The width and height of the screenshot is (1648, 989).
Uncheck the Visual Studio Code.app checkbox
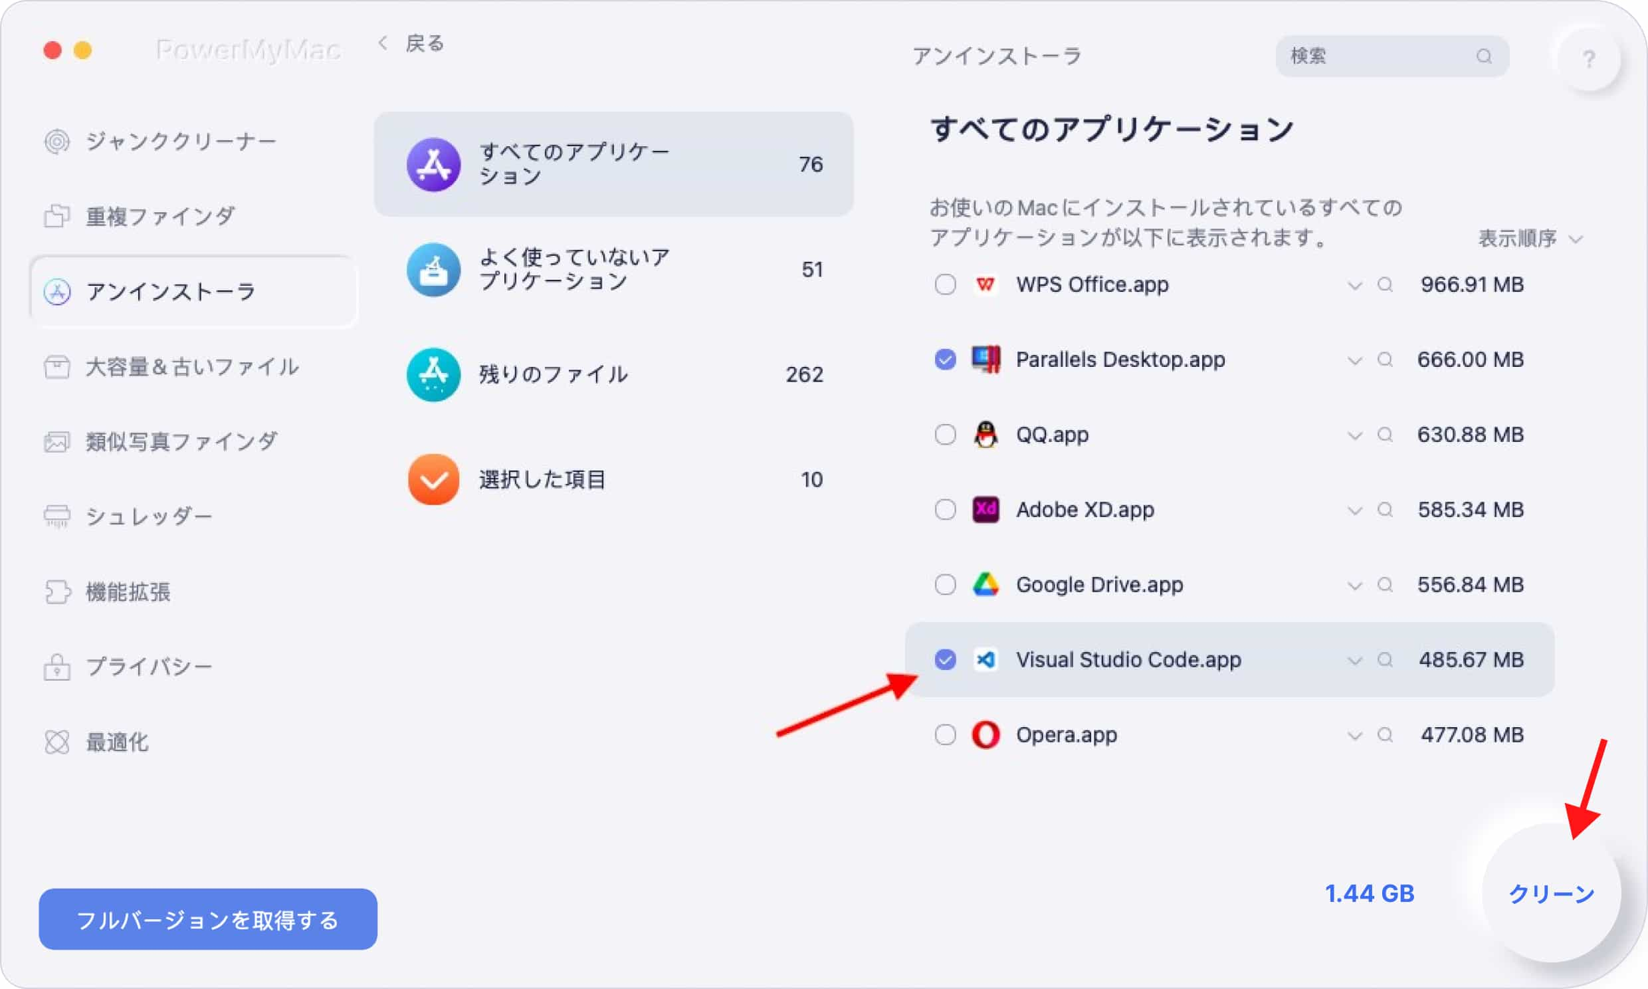[944, 660]
